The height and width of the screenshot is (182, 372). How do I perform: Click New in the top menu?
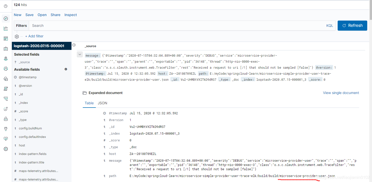[18, 15]
